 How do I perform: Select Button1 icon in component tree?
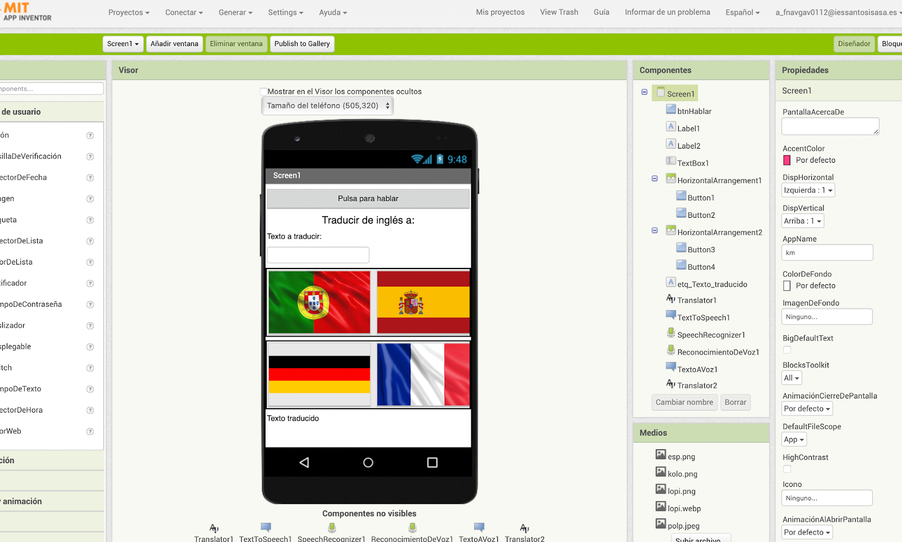coord(681,196)
